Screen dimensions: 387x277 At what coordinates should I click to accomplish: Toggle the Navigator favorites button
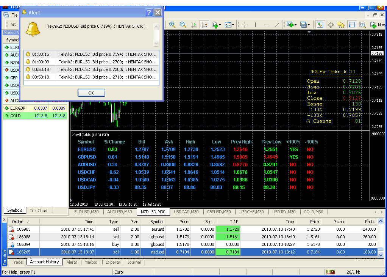pyautogui.click(x=341, y=25)
